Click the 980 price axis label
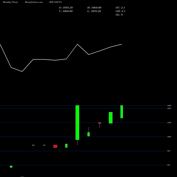Image resolution: width=177 pixels, height=177 pixels. 169,151
